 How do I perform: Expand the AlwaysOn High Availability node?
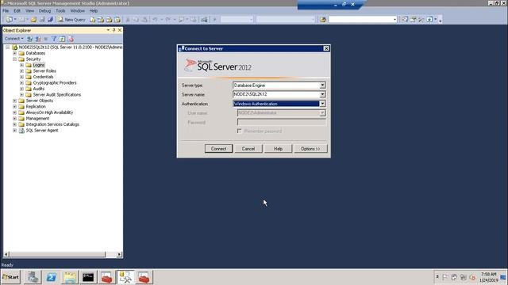(x=14, y=112)
